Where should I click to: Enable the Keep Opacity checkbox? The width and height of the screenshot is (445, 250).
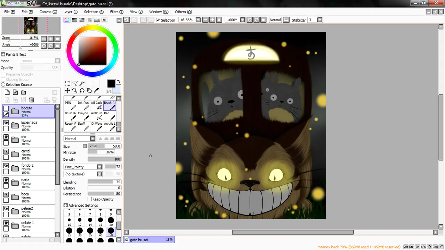tap(90, 199)
